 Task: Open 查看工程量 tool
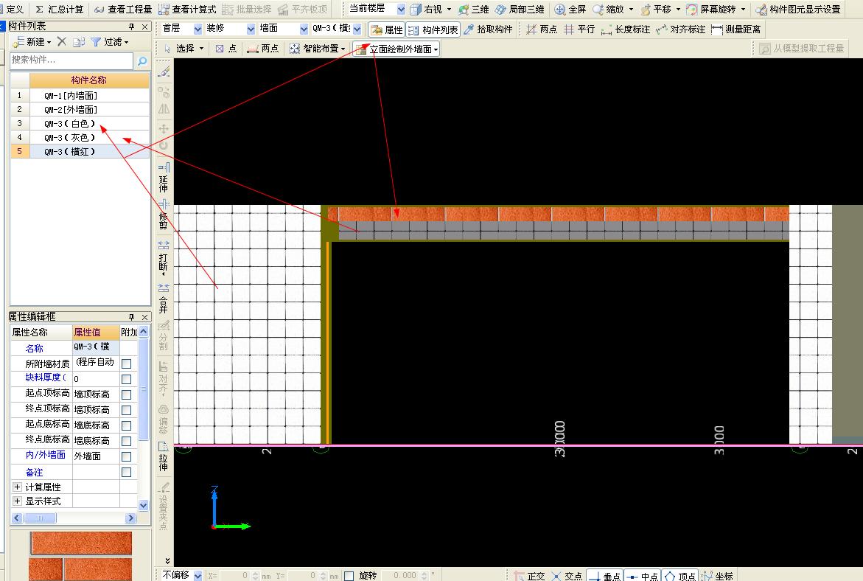click(123, 10)
